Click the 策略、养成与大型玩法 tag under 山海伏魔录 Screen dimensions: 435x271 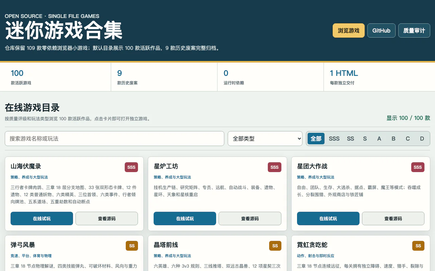click(29, 177)
